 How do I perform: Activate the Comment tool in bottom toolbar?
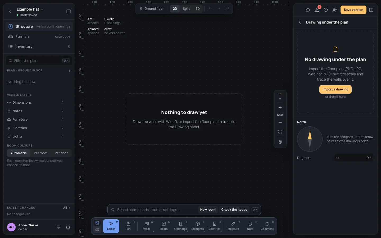pyautogui.click(x=267, y=226)
